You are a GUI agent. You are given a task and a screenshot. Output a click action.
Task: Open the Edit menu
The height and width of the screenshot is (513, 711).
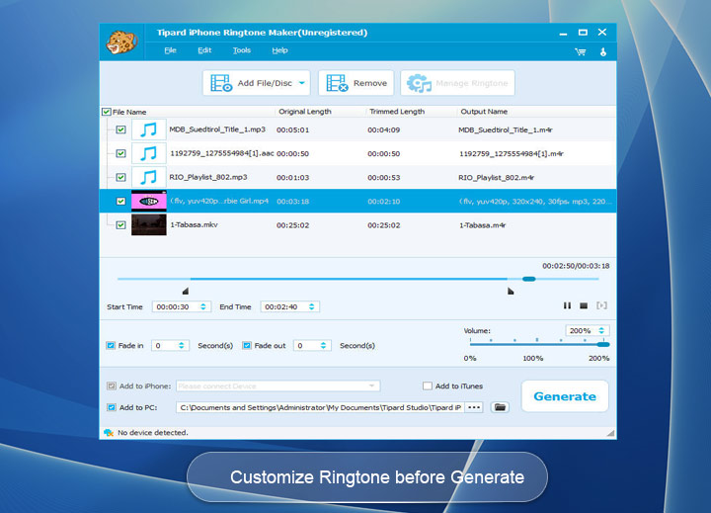point(204,50)
